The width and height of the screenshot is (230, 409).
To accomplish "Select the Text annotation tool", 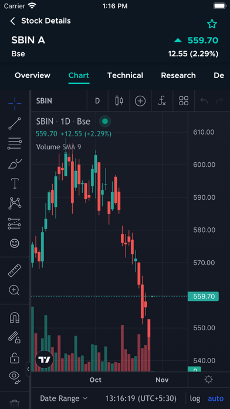I will [15, 183].
